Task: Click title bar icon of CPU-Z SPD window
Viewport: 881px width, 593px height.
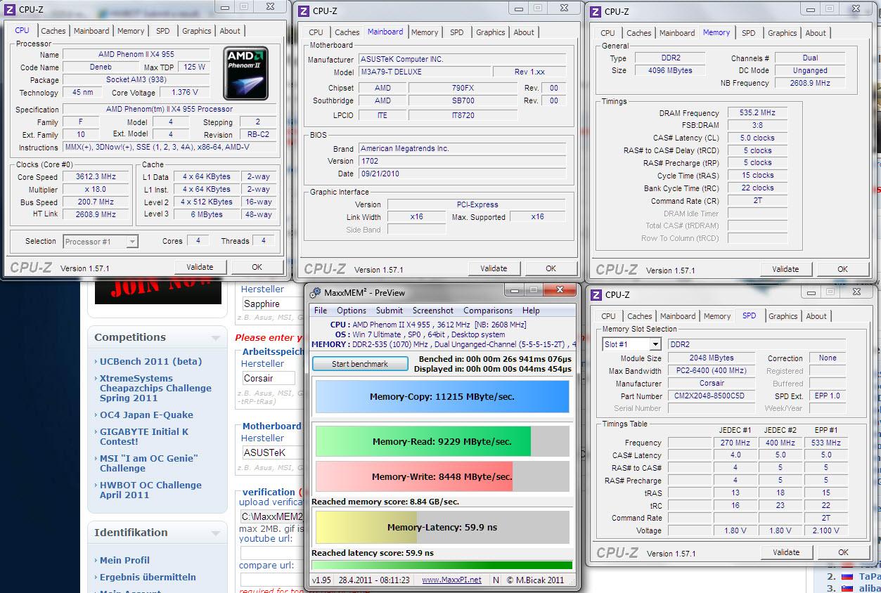Action: tap(596, 294)
